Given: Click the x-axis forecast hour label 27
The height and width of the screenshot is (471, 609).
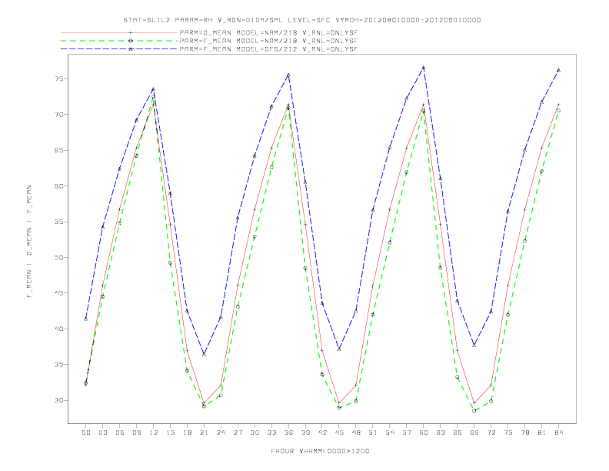Looking at the screenshot, I should [238, 433].
